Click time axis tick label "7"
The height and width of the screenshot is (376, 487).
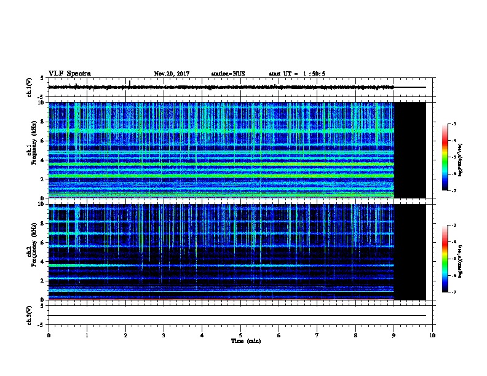click(x=317, y=335)
